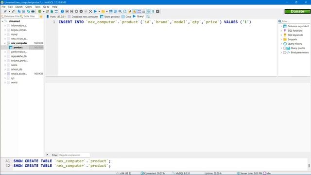311x175 pixels.
Task: Click the find text magnifier icon
Action: (120, 11)
